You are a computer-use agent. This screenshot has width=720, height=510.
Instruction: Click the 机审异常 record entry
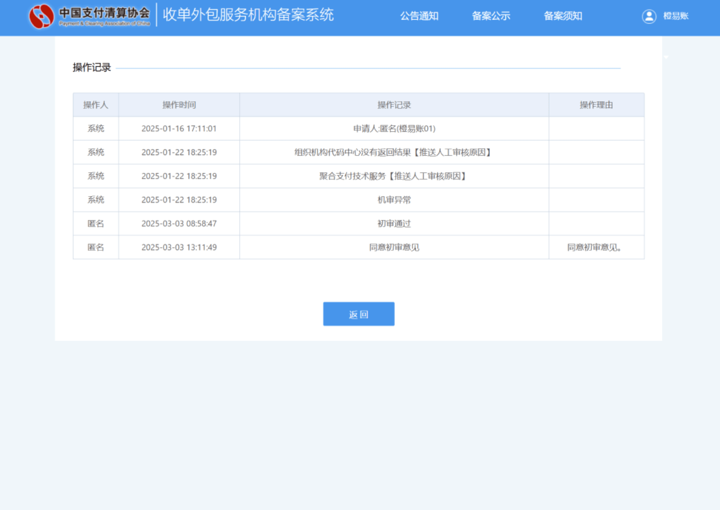(394, 200)
